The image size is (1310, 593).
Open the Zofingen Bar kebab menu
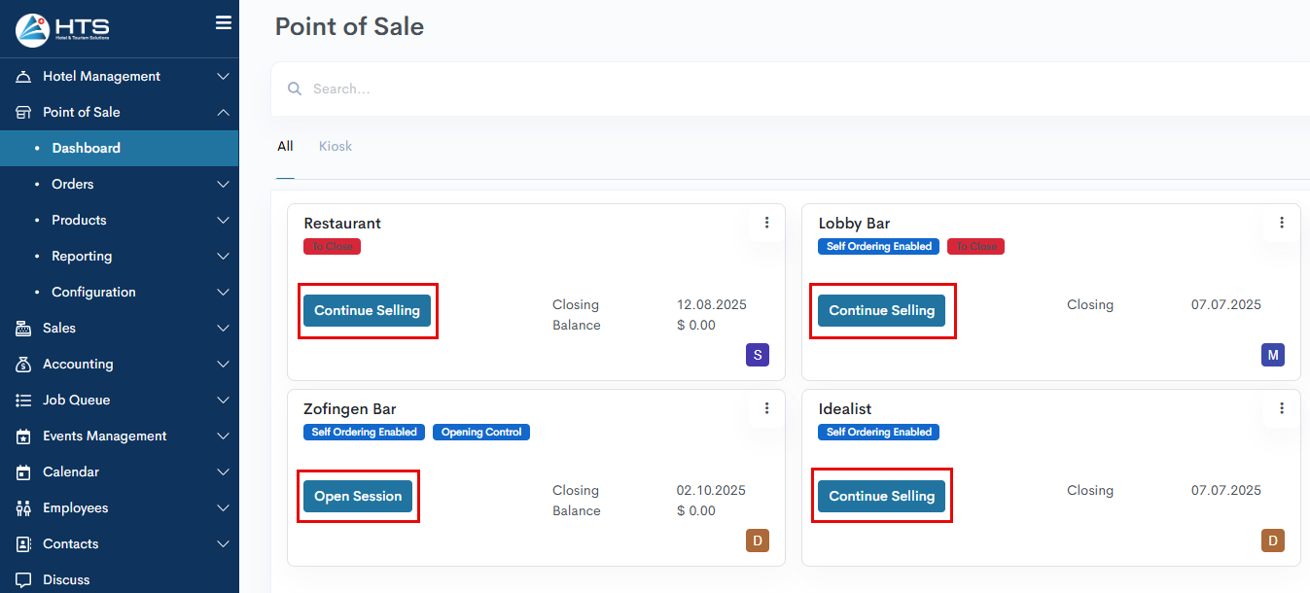pos(766,408)
